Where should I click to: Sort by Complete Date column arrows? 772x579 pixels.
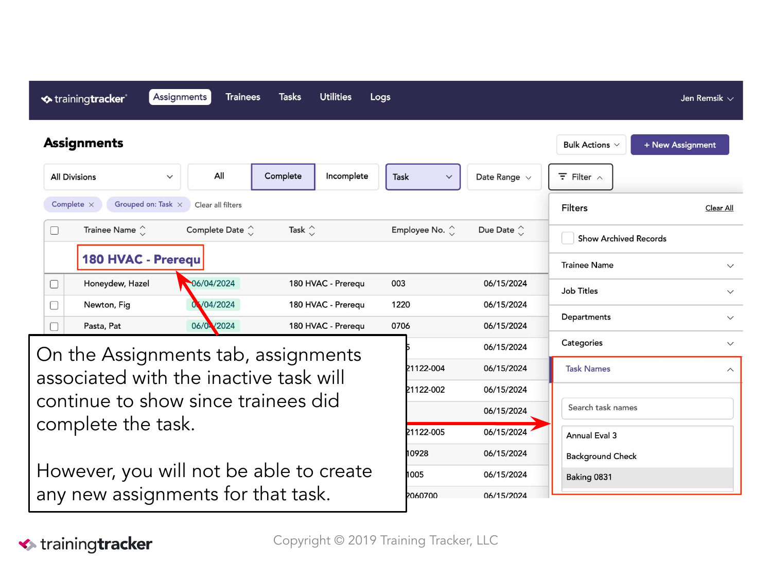pos(251,231)
